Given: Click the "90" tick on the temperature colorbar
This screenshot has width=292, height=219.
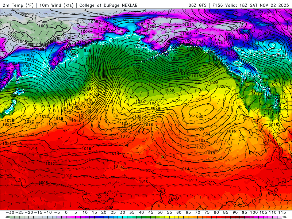Looking at the screenshot, I should point(235,212).
